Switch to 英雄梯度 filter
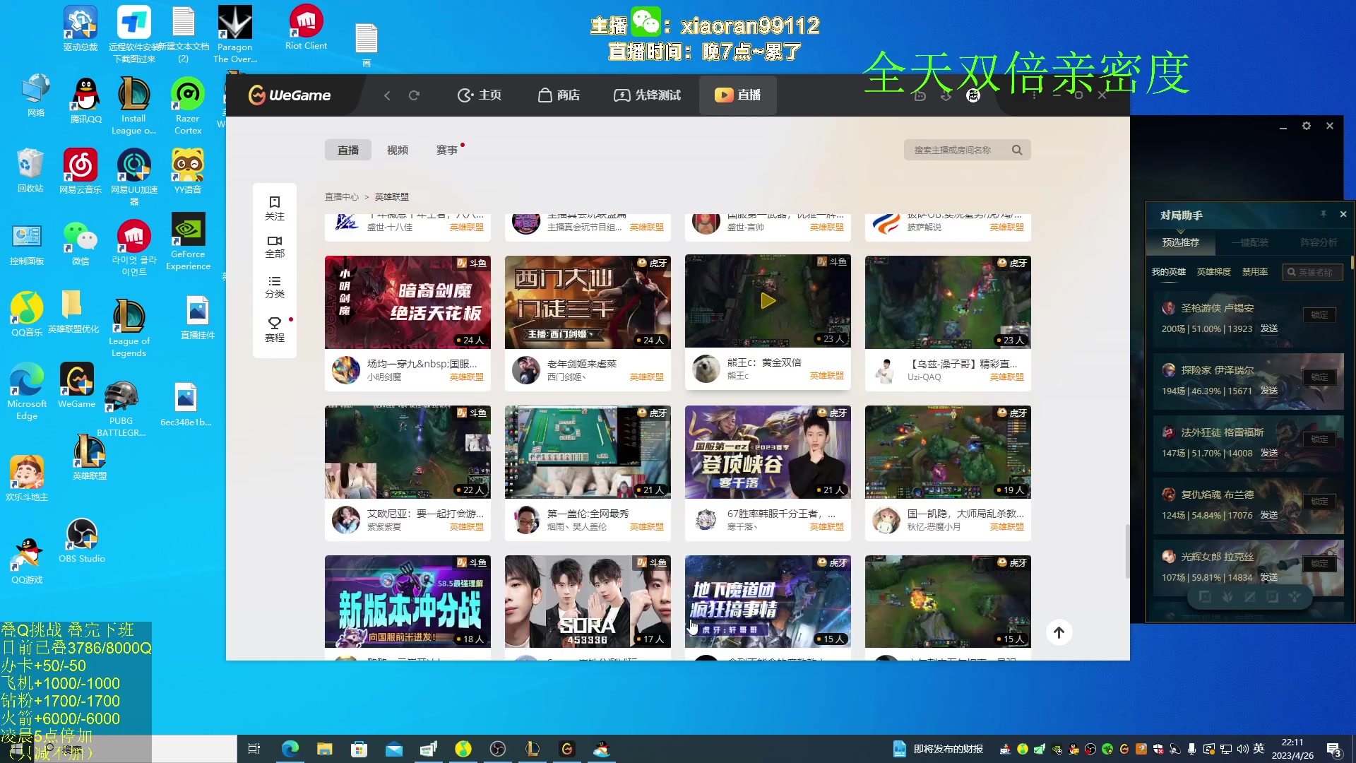 pos(1214,272)
